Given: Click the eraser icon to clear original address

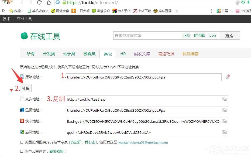Looking at the screenshot, I should coord(228,77).
